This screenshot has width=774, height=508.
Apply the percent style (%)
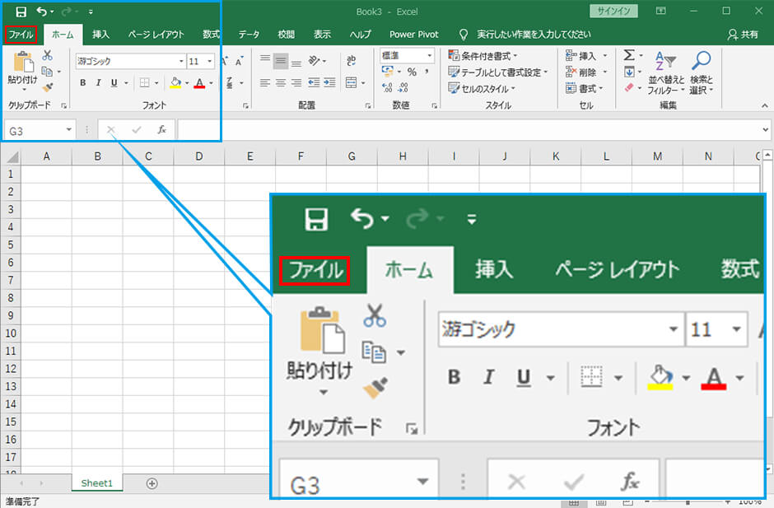tap(412, 72)
